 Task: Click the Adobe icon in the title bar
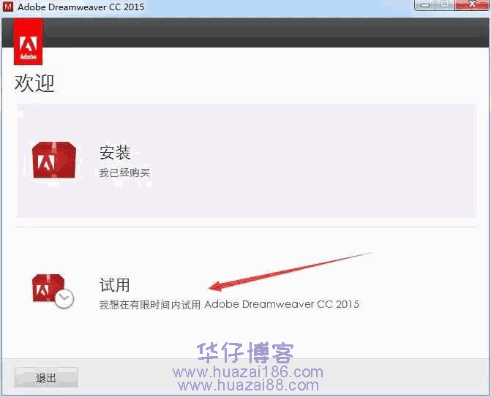click(8, 7)
